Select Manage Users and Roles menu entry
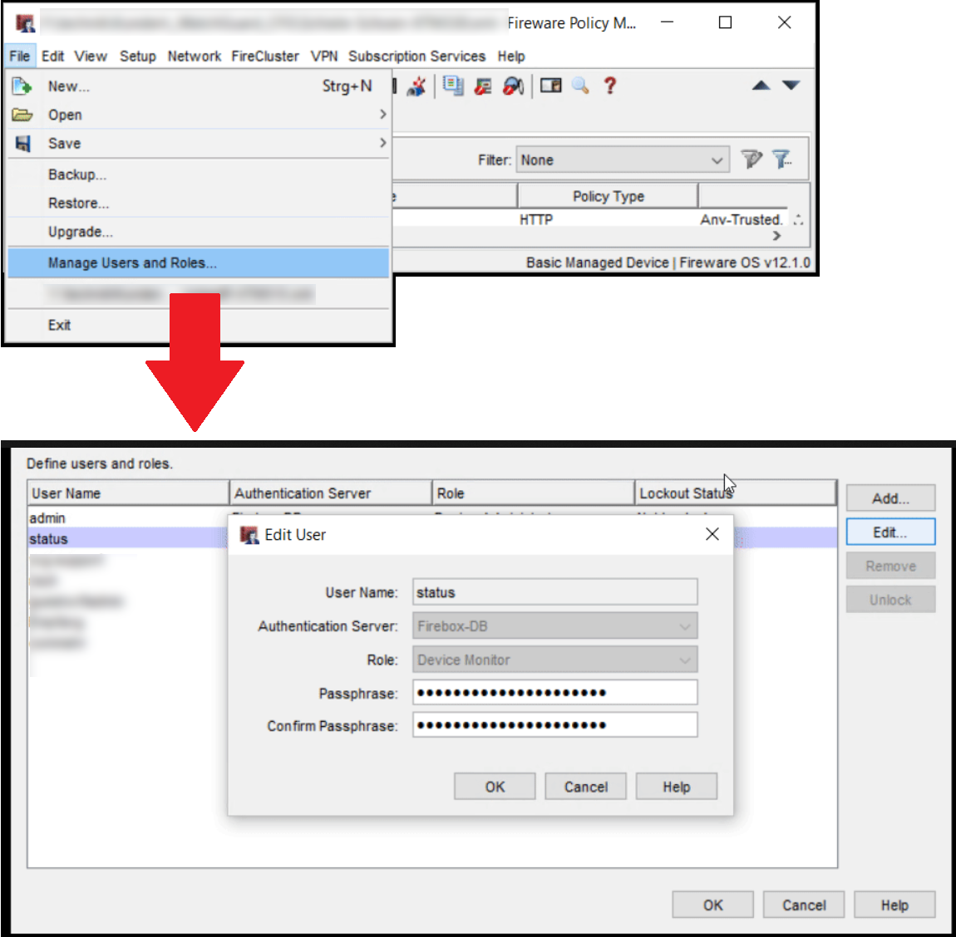This screenshot has height=937, width=956. click(x=132, y=263)
